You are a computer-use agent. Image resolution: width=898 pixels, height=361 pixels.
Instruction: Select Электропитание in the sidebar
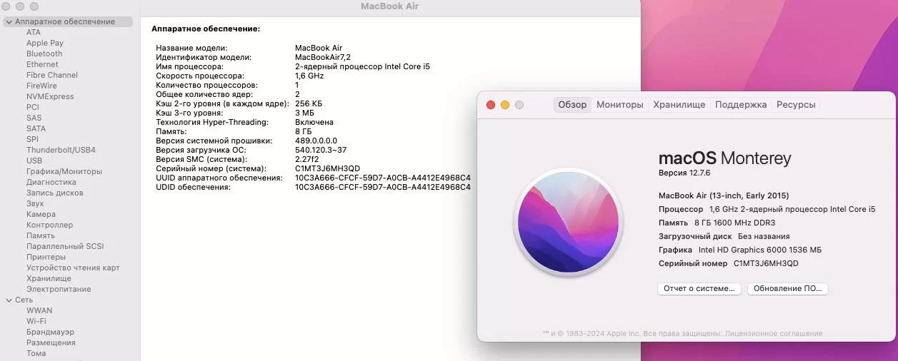tap(59, 290)
